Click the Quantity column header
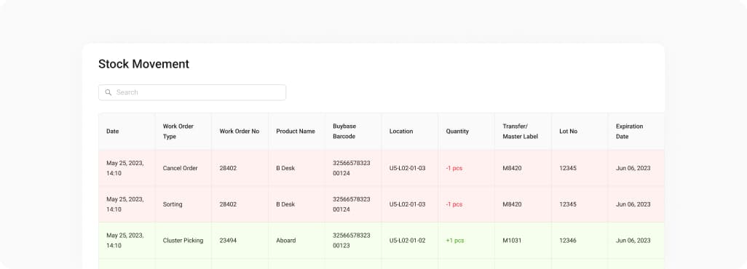 tap(457, 132)
